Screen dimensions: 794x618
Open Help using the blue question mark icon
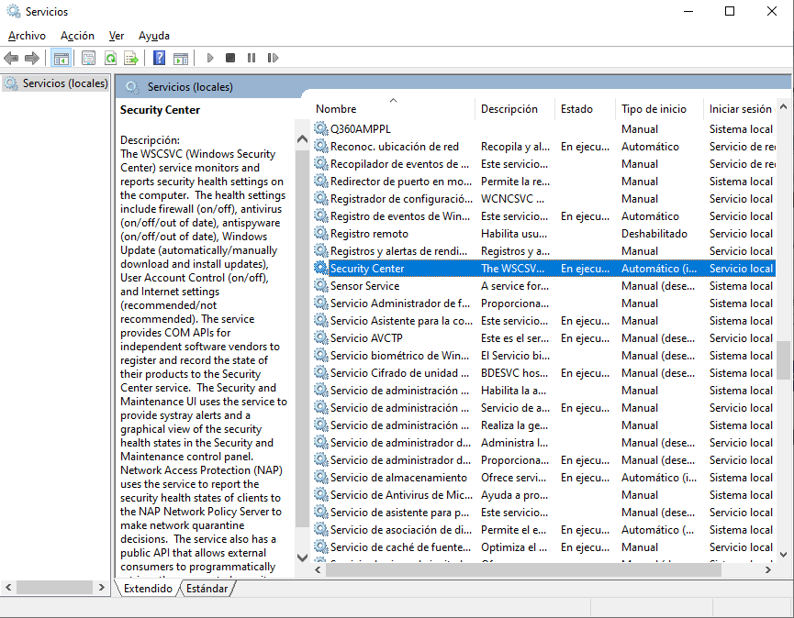(x=158, y=58)
